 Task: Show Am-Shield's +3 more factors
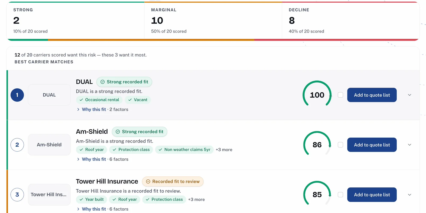pos(224,150)
